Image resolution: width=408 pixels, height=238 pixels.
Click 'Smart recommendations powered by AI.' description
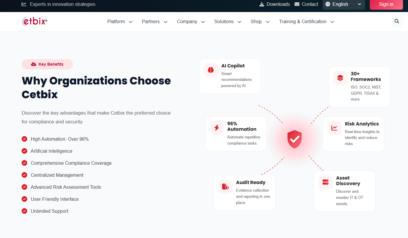(237, 80)
